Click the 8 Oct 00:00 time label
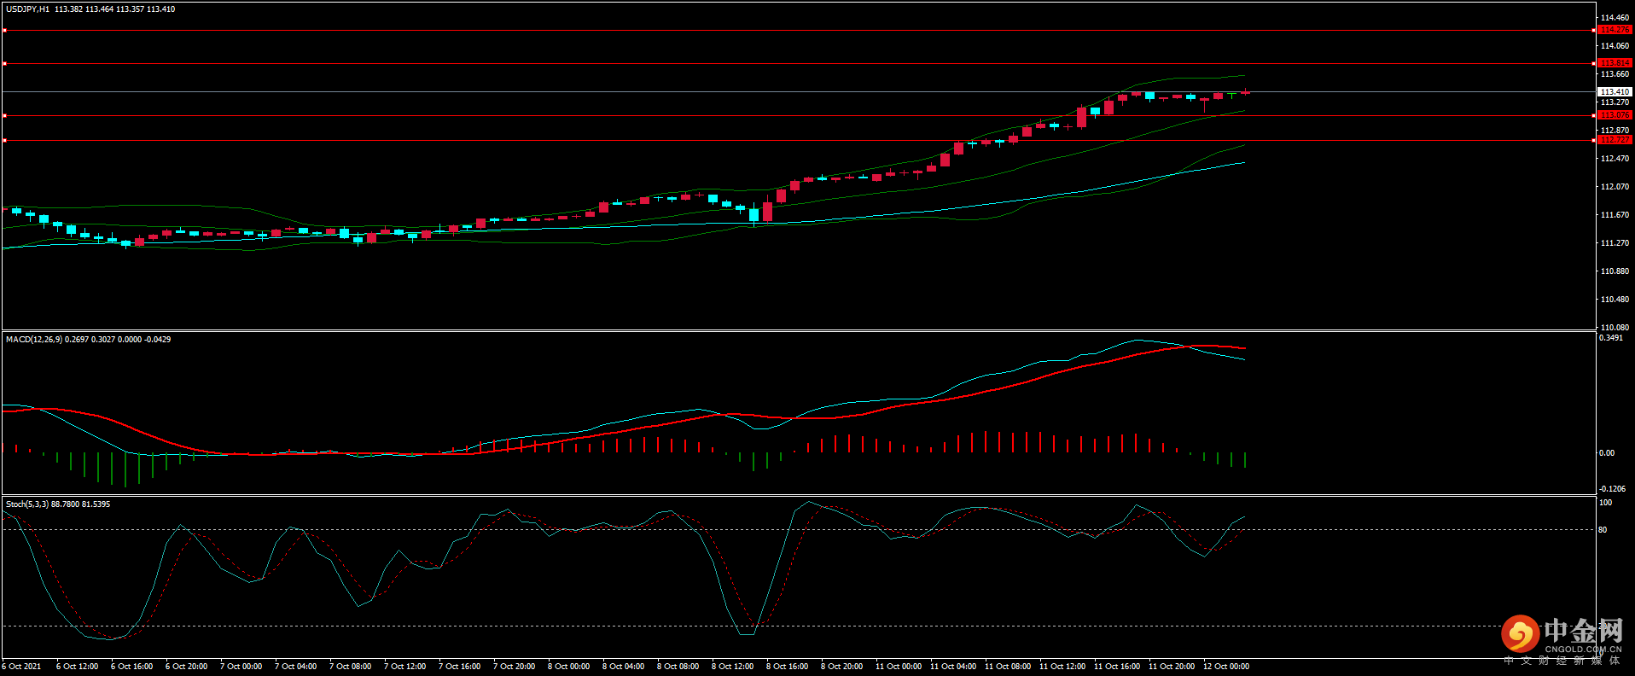This screenshot has height=676, width=1635. click(568, 667)
